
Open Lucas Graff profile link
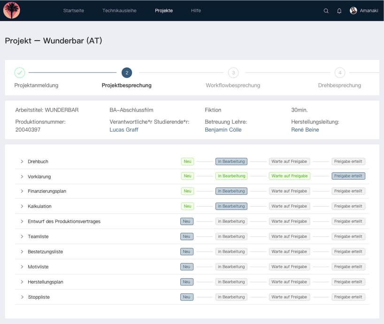124,130
